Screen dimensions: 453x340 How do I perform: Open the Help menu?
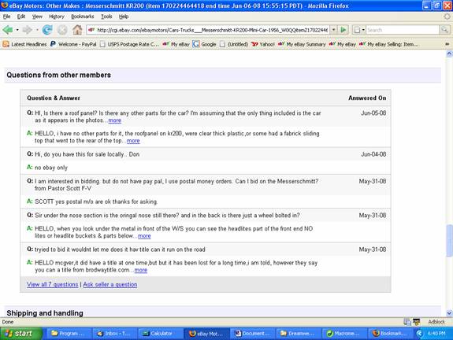coord(124,17)
